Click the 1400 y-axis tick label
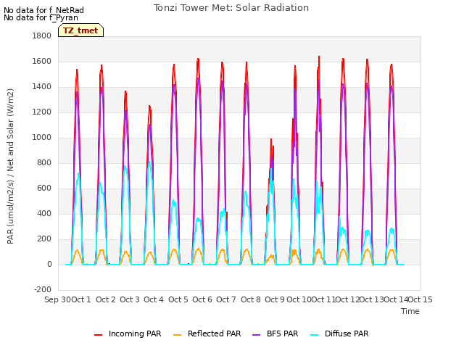 coord(42,87)
